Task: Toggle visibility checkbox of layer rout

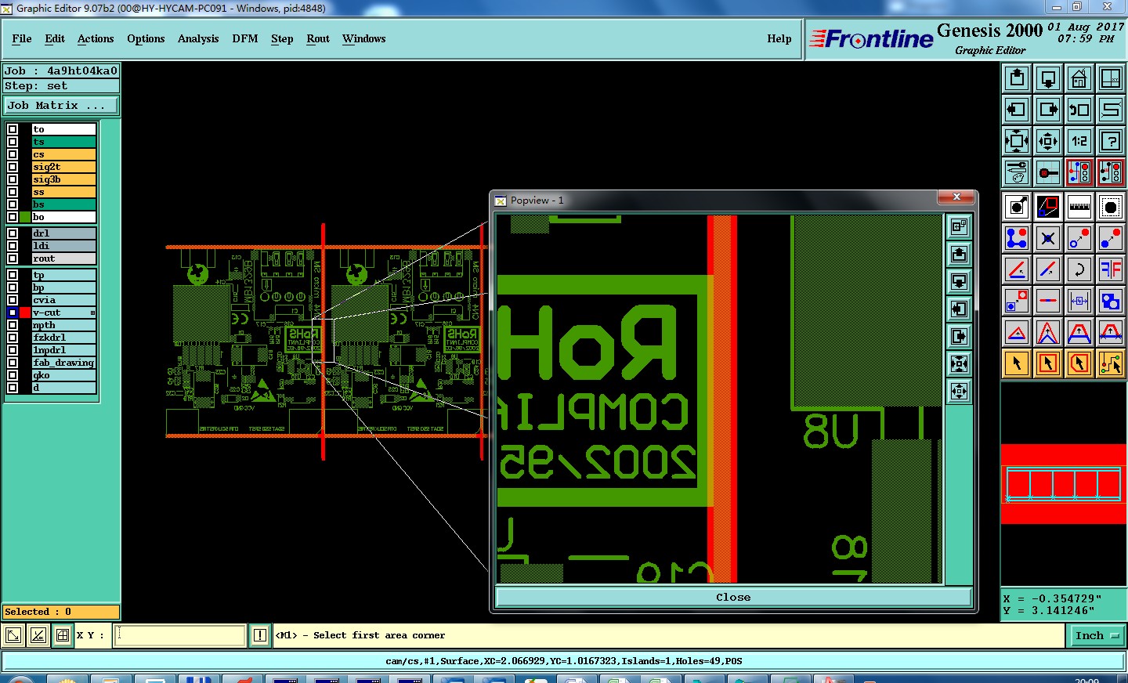Action: click(13, 258)
